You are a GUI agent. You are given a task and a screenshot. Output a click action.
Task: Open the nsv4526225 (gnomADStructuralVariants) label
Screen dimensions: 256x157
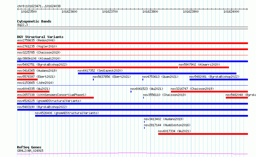click(49, 101)
